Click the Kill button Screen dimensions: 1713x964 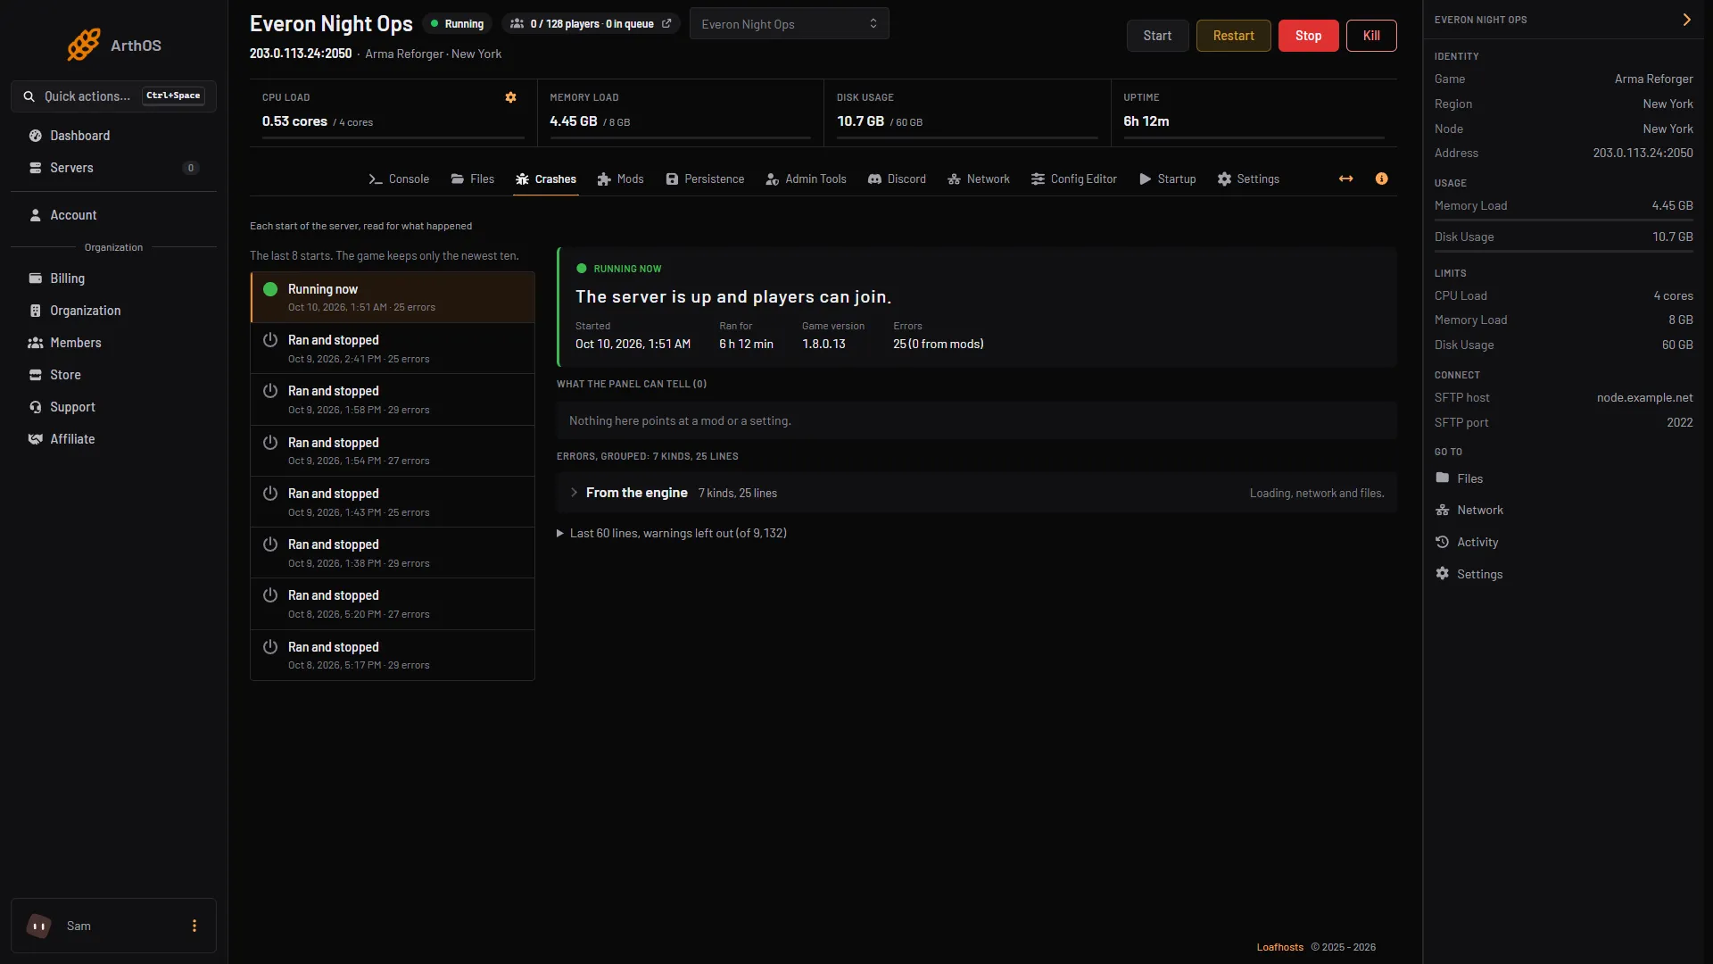(x=1371, y=36)
